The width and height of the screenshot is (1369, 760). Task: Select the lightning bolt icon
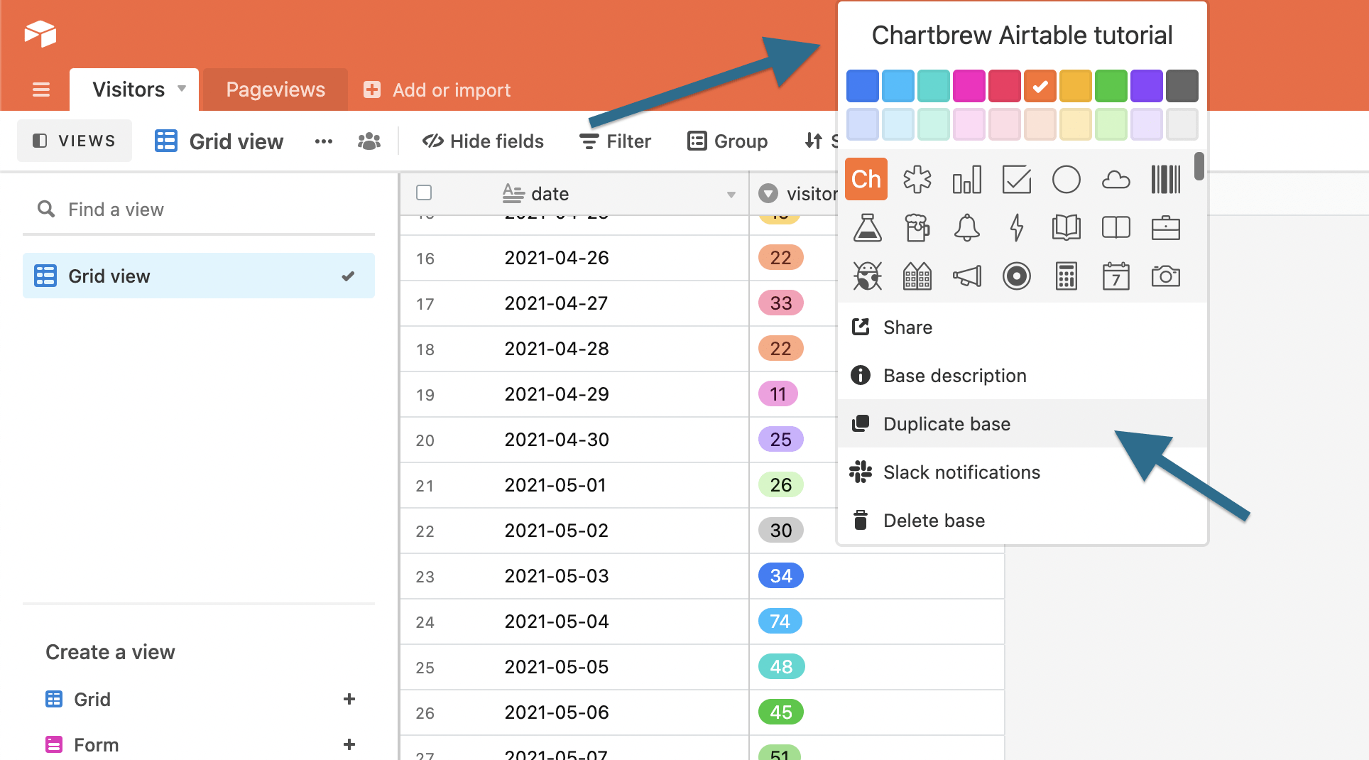1017,227
